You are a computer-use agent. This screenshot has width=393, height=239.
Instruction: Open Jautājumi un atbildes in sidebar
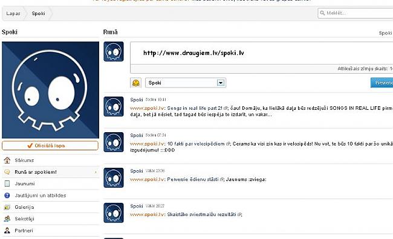[x=50, y=196]
